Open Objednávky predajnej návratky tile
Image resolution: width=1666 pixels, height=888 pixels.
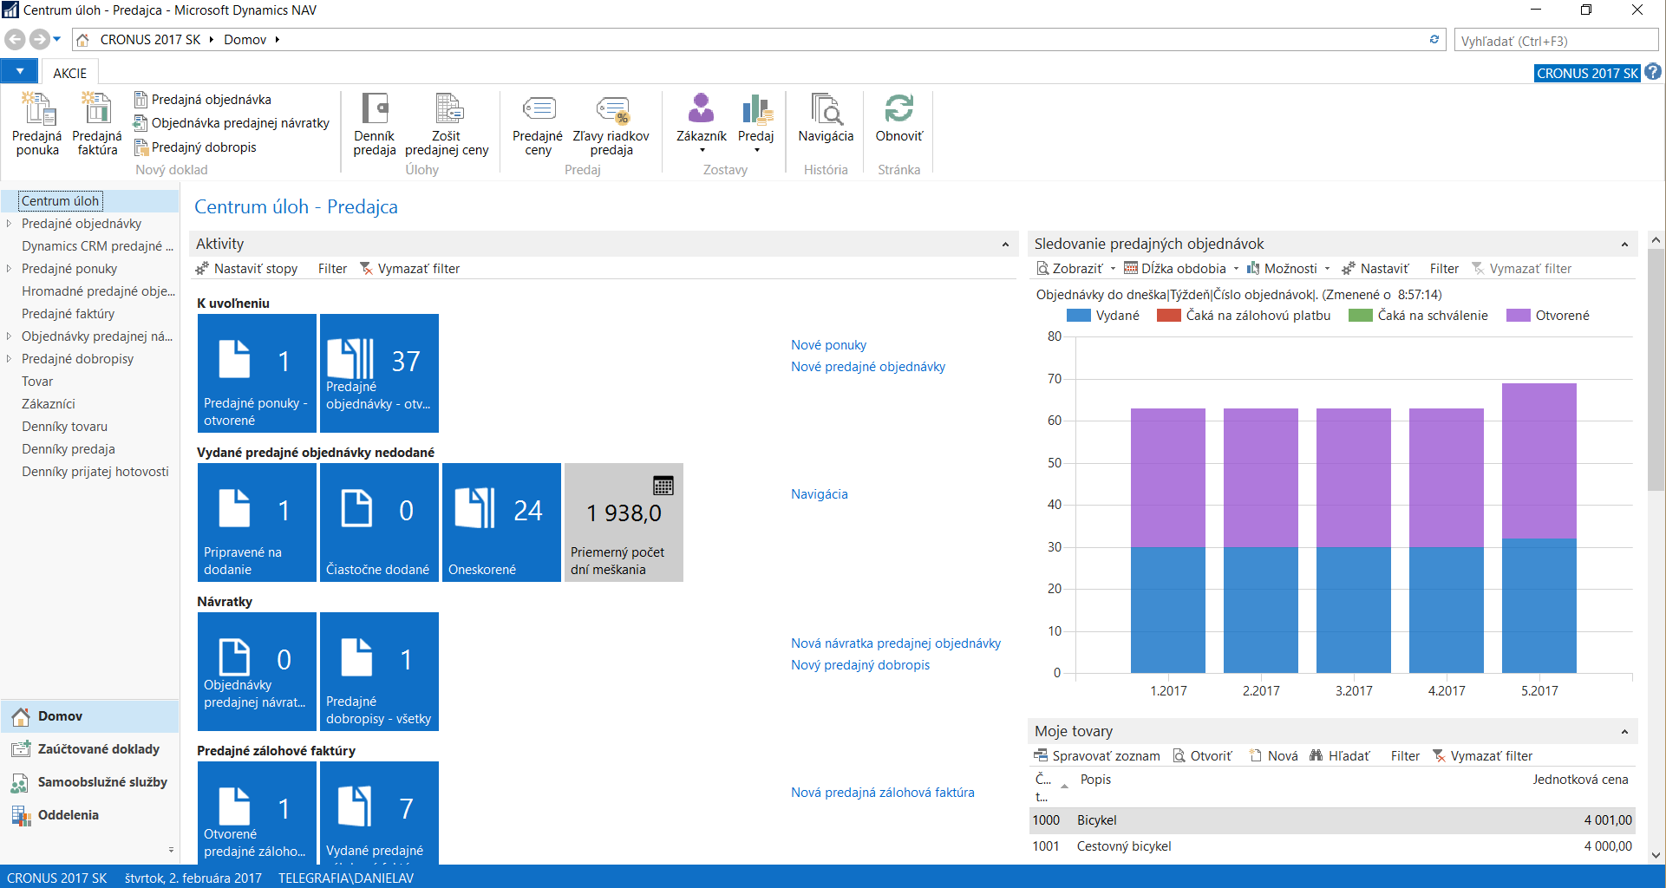[257, 671]
